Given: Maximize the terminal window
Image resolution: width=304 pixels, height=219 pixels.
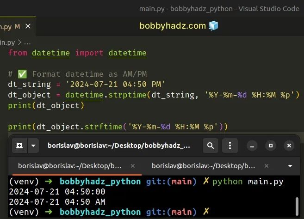Looking at the screenshot, I should (271, 146).
